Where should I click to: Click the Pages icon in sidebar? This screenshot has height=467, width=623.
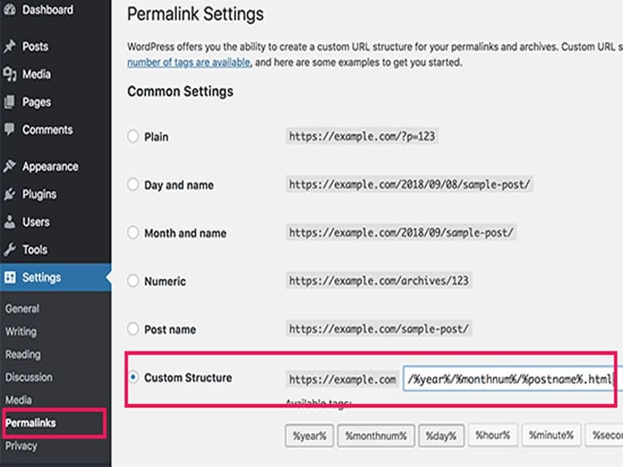pos(9,102)
